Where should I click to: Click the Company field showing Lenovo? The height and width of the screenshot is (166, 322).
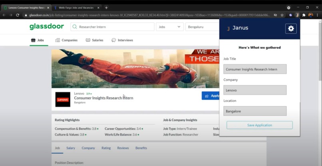coord(255,90)
